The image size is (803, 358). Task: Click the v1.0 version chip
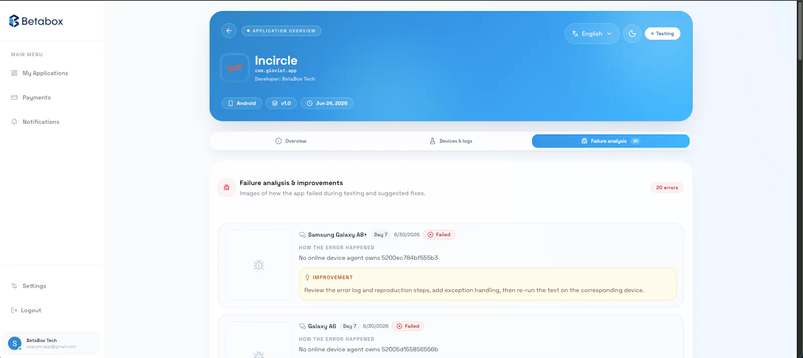pyautogui.click(x=281, y=103)
